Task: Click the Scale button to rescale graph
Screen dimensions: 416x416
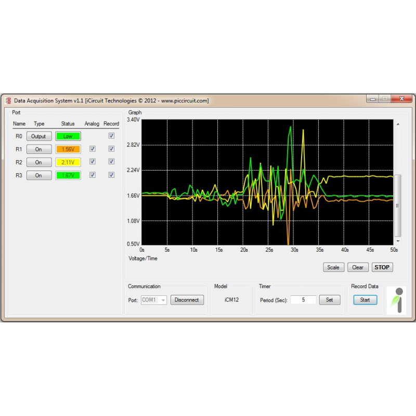Action: click(x=333, y=267)
